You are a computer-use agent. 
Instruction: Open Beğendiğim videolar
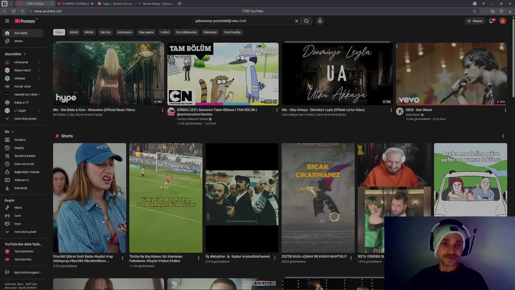[23, 172]
